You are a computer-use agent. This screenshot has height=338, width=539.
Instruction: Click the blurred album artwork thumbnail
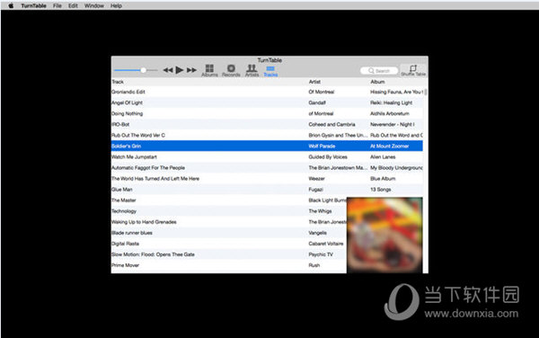coord(384,236)
